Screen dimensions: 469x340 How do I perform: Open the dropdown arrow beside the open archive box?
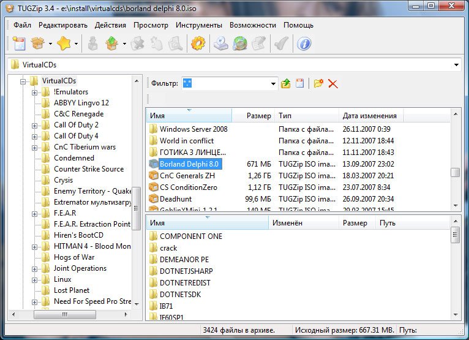50,43
